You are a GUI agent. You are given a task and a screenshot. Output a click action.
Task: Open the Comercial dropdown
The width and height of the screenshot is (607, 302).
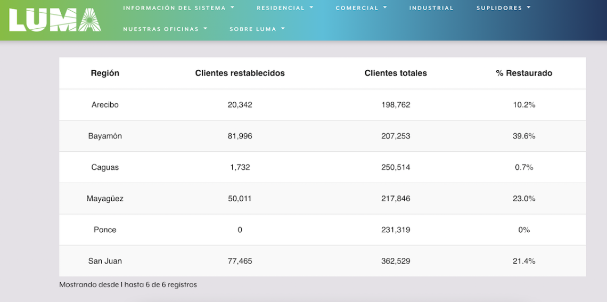tap(361, 8)
